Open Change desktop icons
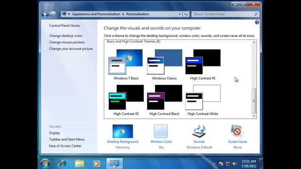This screenshot has height=169, width=301. click(x=65, y=36)
